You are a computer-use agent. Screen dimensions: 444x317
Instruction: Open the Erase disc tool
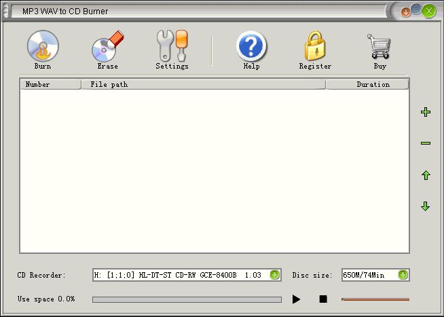click(x=107, y=46)
